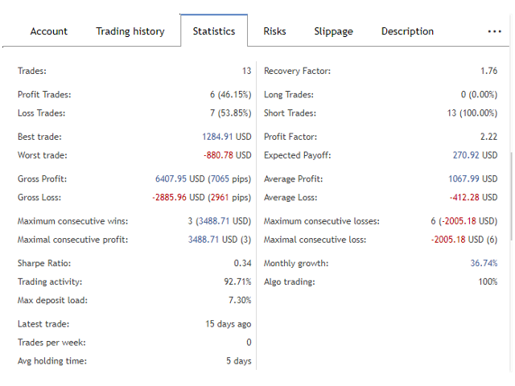Open the Trading history tab

[130, 31]
